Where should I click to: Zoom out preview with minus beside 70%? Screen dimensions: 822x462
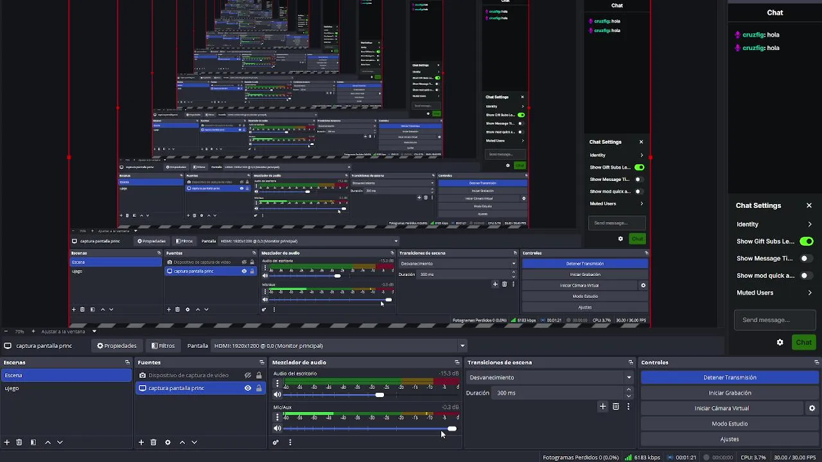(7, 331)
